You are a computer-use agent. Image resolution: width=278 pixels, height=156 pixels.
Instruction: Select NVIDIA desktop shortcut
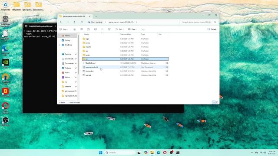(x=5, y=64)
